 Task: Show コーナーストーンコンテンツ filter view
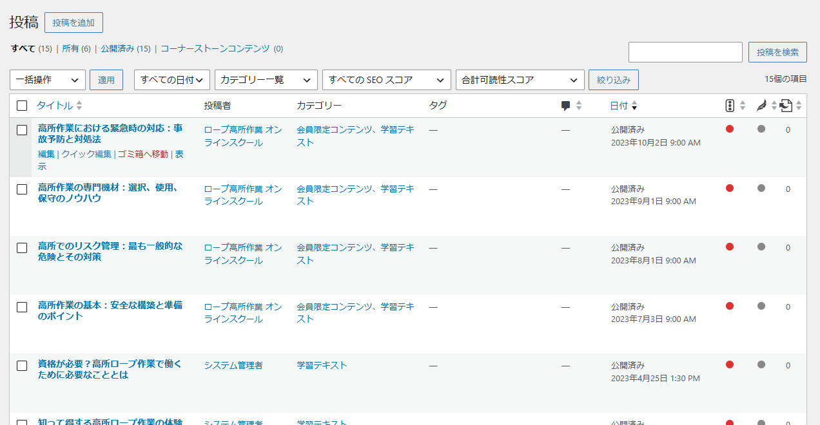215,48
